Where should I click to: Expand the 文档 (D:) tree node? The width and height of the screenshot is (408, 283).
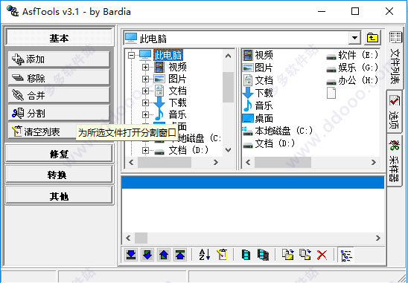[145, 151]
